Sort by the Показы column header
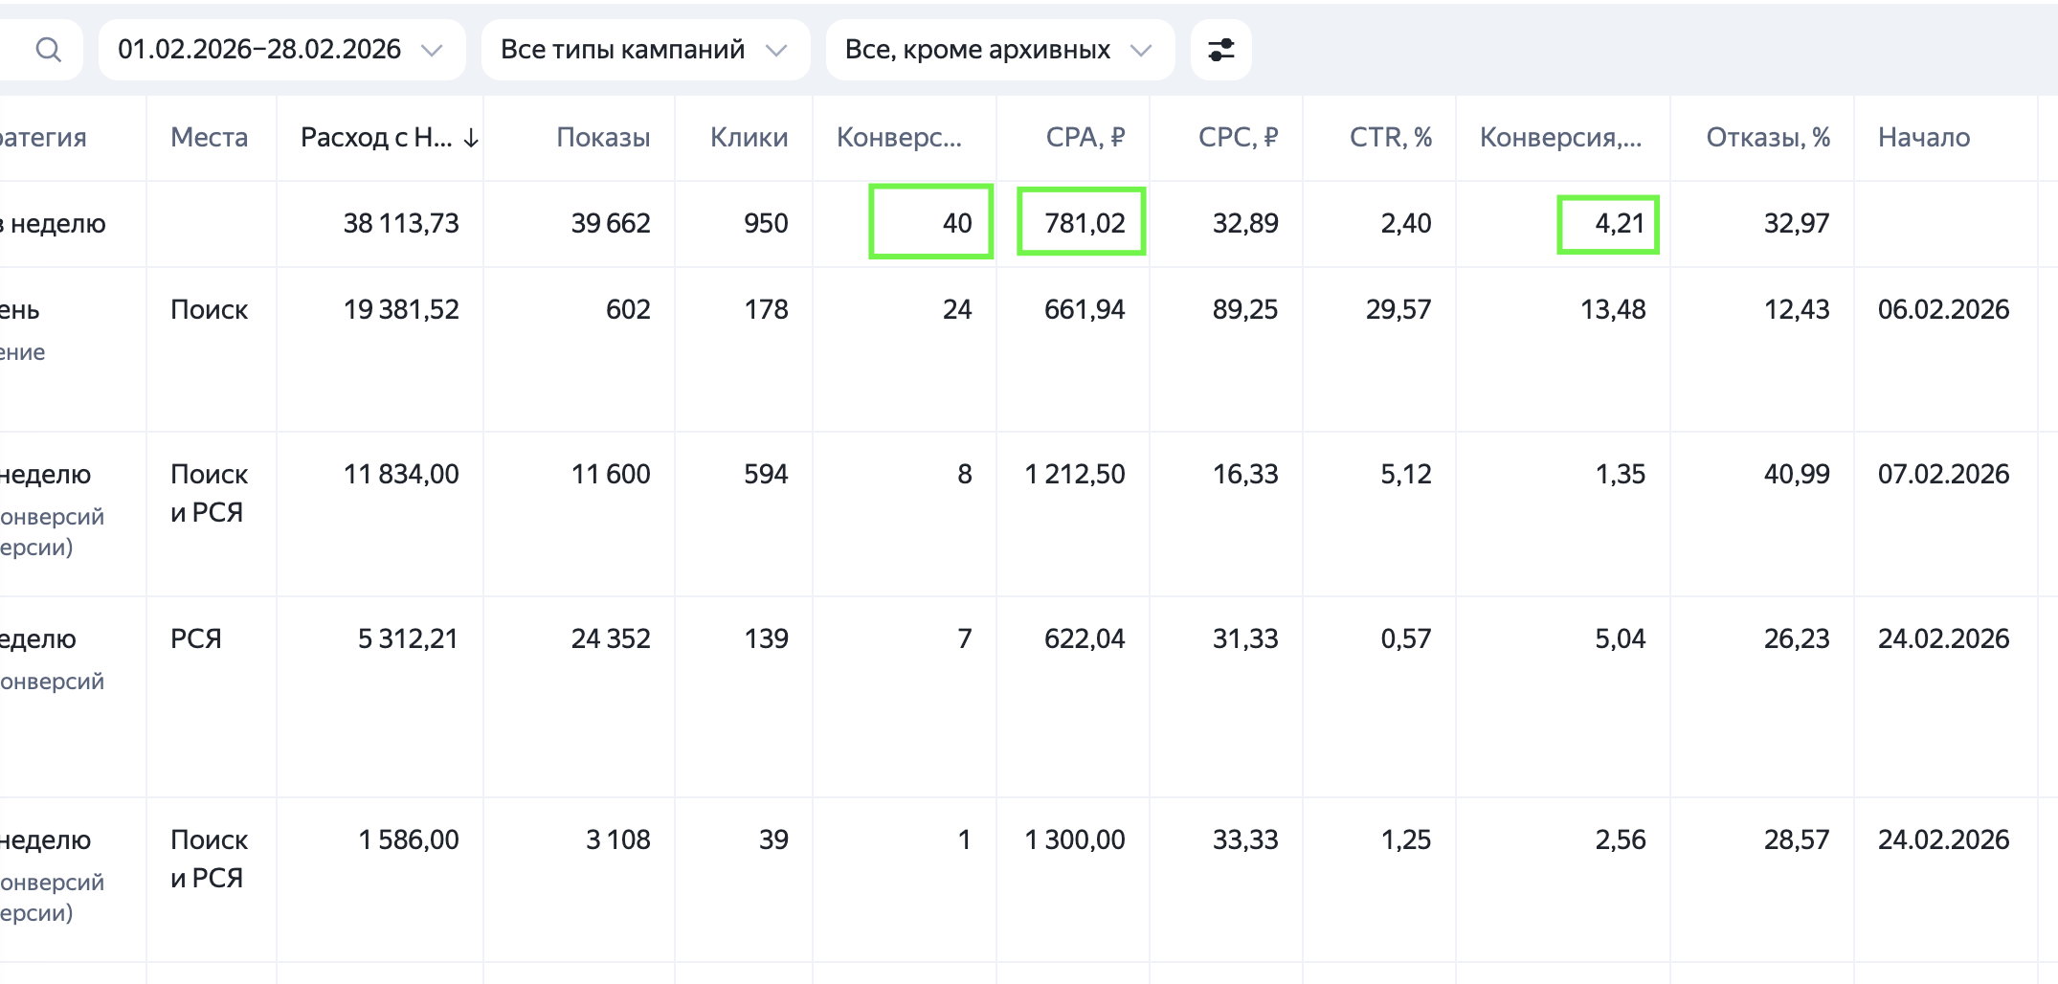 point(603,138)
